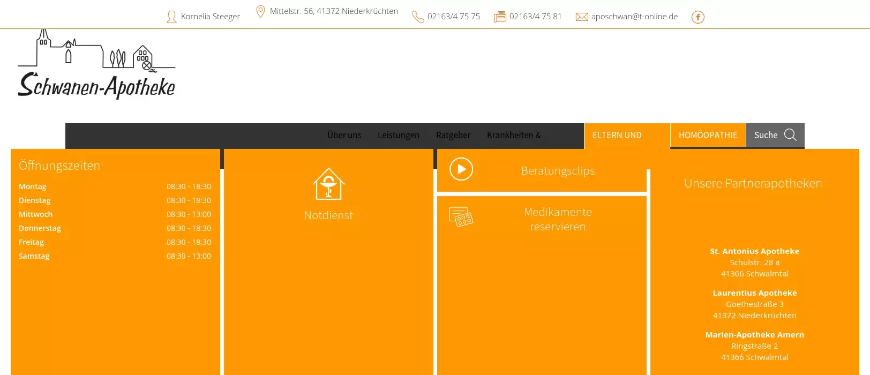Select the HOMÖOPATHIE tab
The height and width of the screenshot is (375, 870).
[x=708, y=136]
